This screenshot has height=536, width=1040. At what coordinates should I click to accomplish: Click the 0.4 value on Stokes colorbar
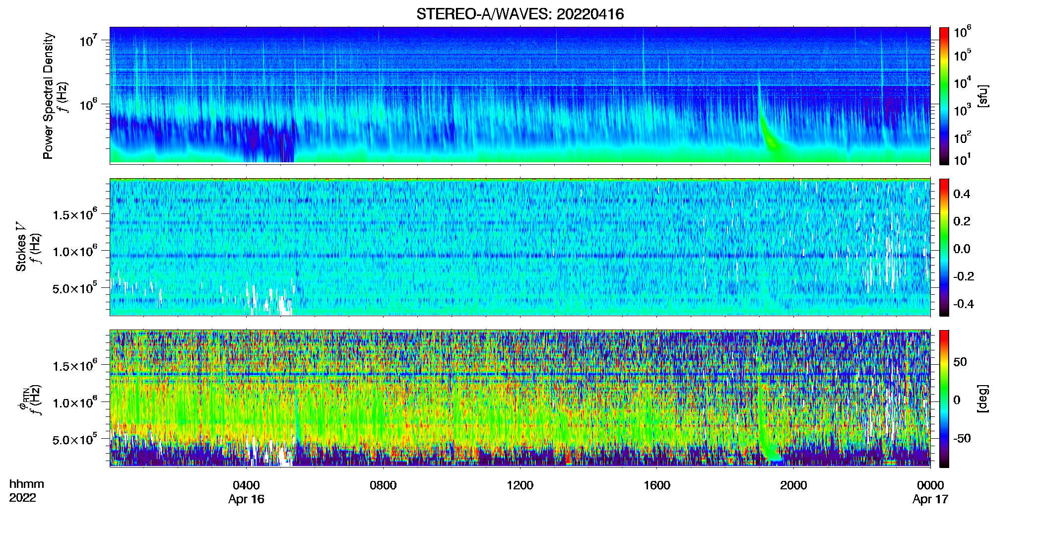click(962, 194)
